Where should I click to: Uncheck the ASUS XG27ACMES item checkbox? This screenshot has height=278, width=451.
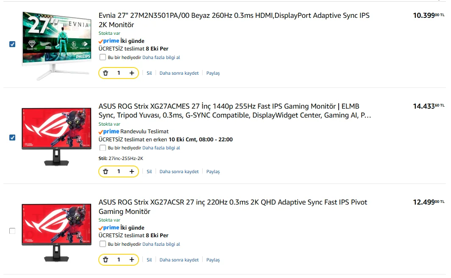click(12, 138)
